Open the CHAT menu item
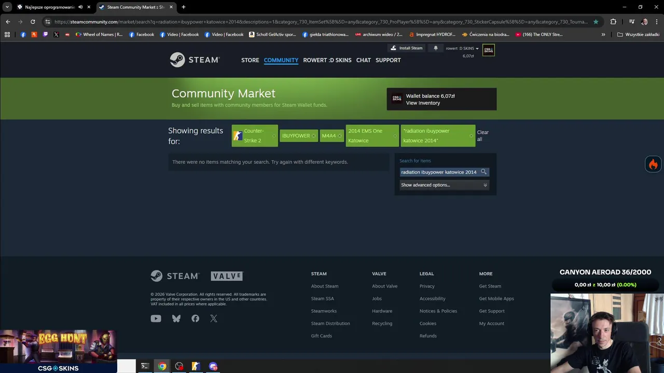 click(x=364, y=60)
